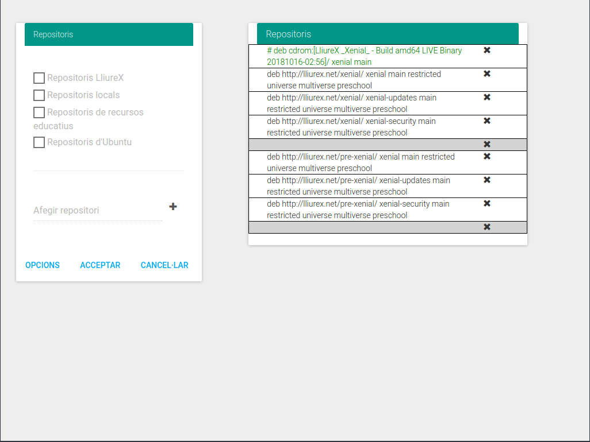Check Repositoris de recursos educatius
The height and width of the screenshot is (442, 590).
[39, 113]
